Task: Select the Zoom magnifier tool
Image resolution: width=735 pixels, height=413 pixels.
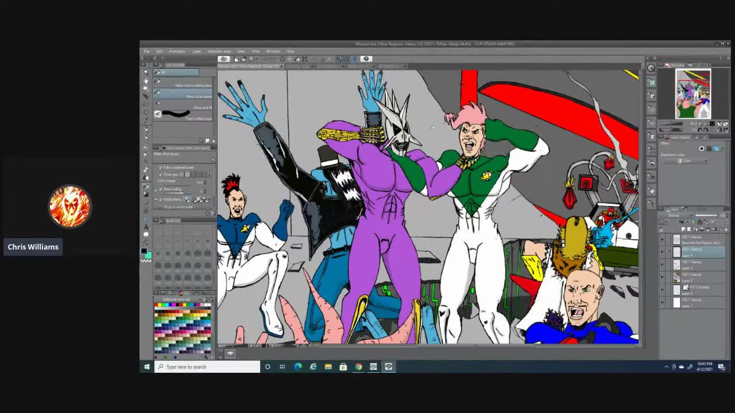Action: (145, 72)
